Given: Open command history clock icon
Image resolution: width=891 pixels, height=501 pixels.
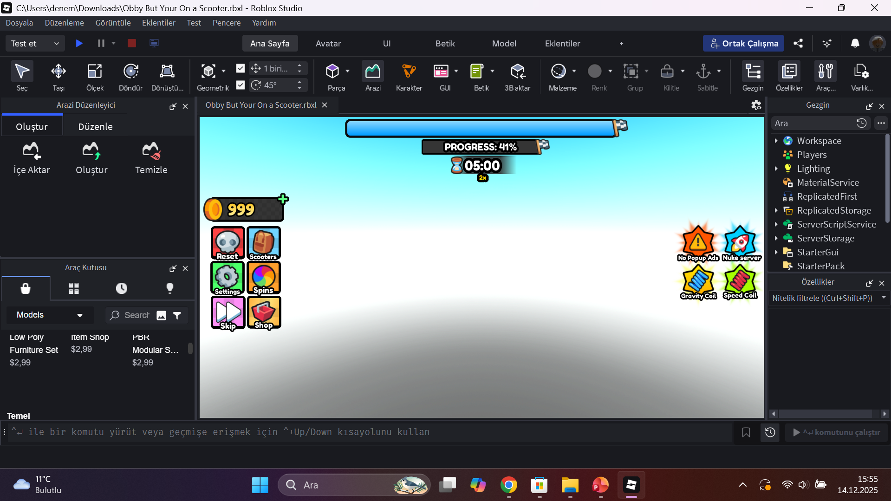Looking at the screenshot, I should click(770, 432).
